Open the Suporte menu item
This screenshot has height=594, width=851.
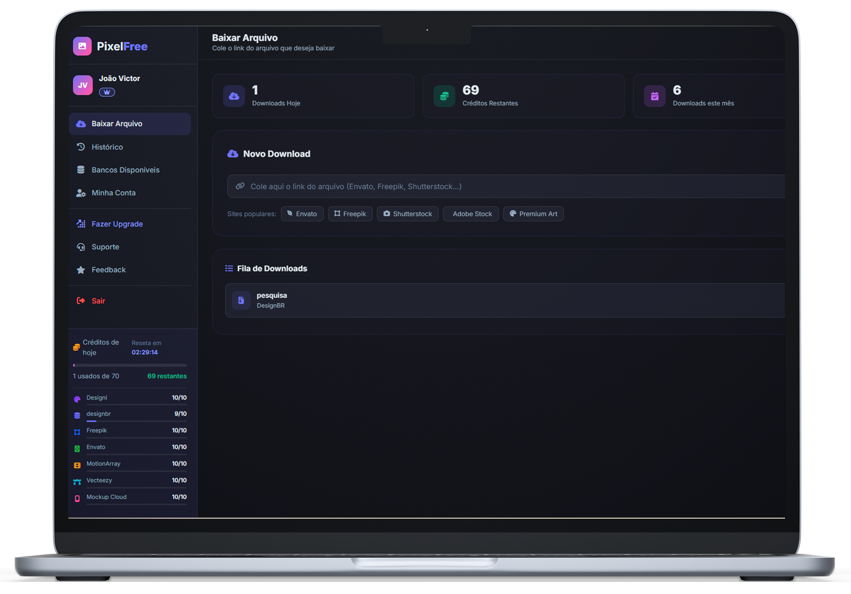pyautogui.click(x=130, y=247)
